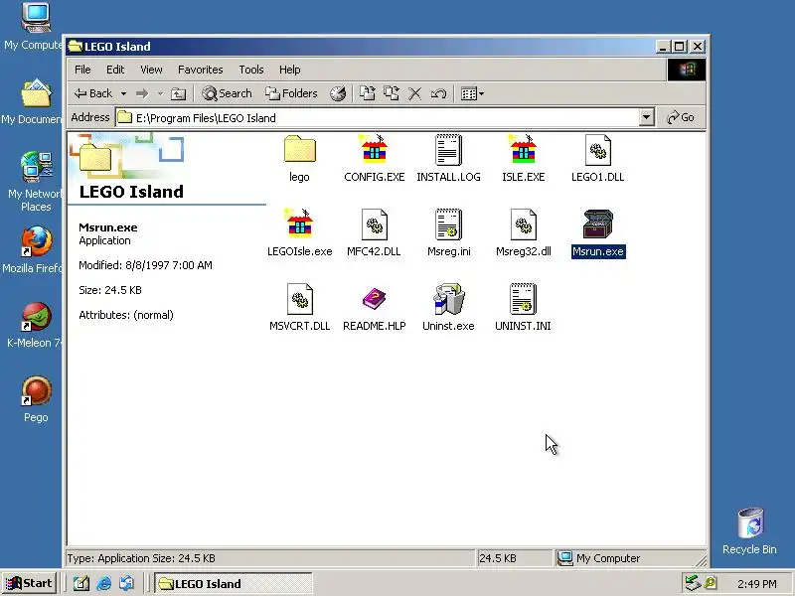Screen dimensions: 795x596
Task: Click the Copy To toolbar icon
Action: (x=391, y=93)
